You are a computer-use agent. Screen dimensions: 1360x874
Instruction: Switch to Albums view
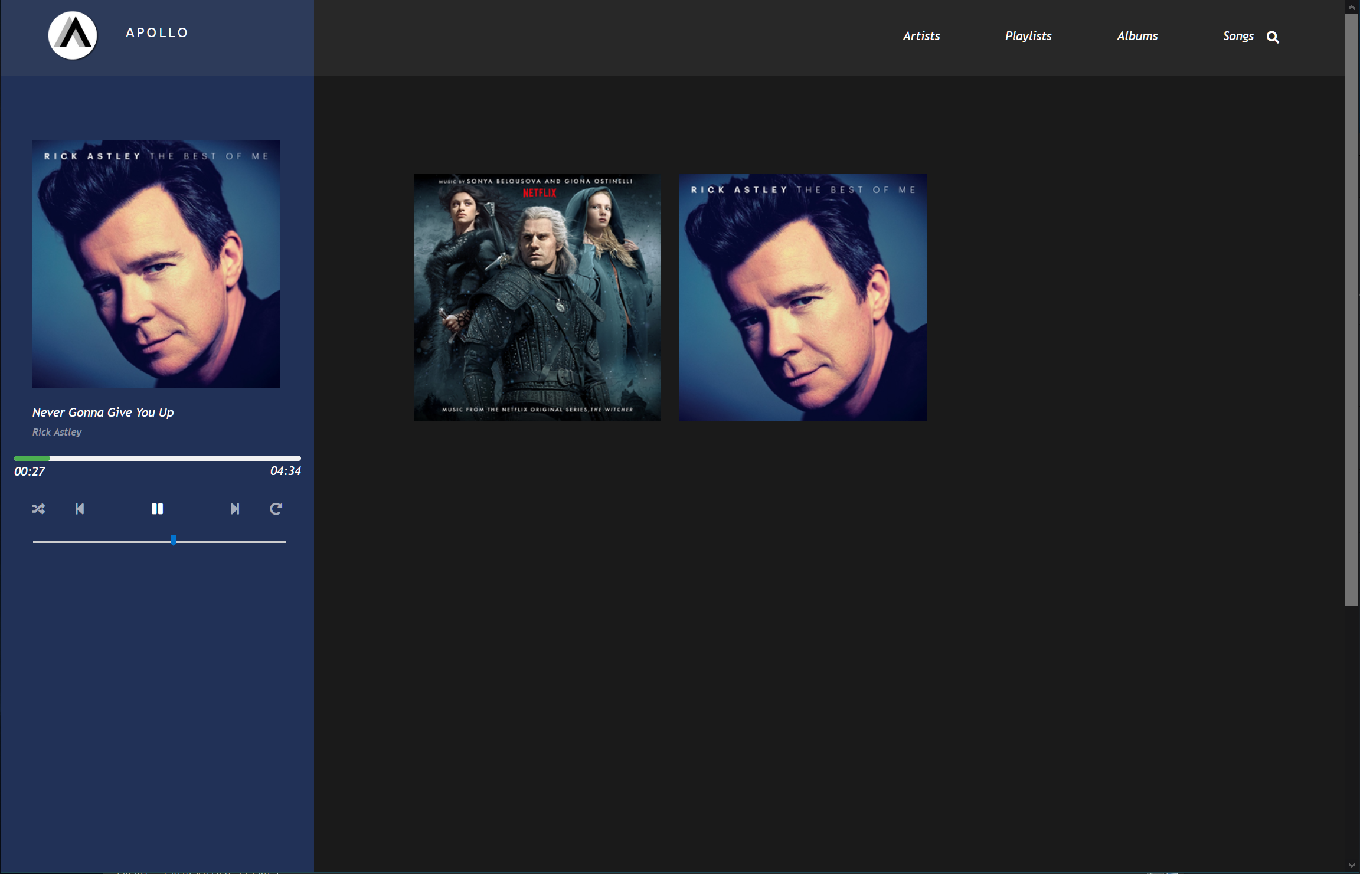[x=1137, y=36]
